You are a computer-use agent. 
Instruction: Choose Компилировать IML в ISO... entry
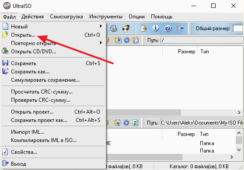point(53,140)
